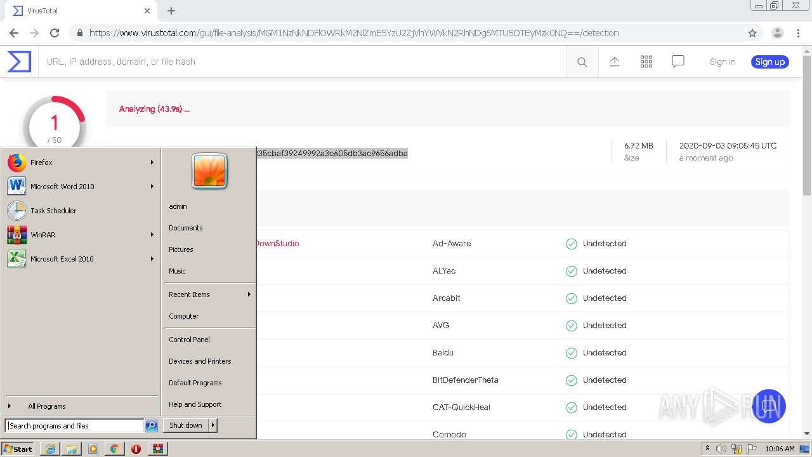Click the browser forward arrow
The width and height of the screenshot is (812, 457).
click(34, 33)
